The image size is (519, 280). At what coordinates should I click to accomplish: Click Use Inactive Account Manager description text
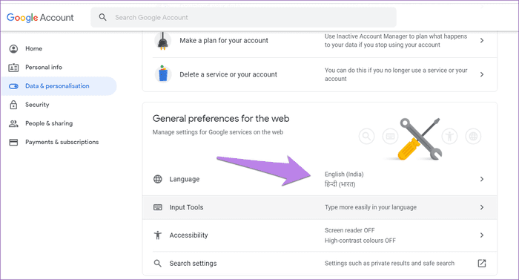(396, 40)
